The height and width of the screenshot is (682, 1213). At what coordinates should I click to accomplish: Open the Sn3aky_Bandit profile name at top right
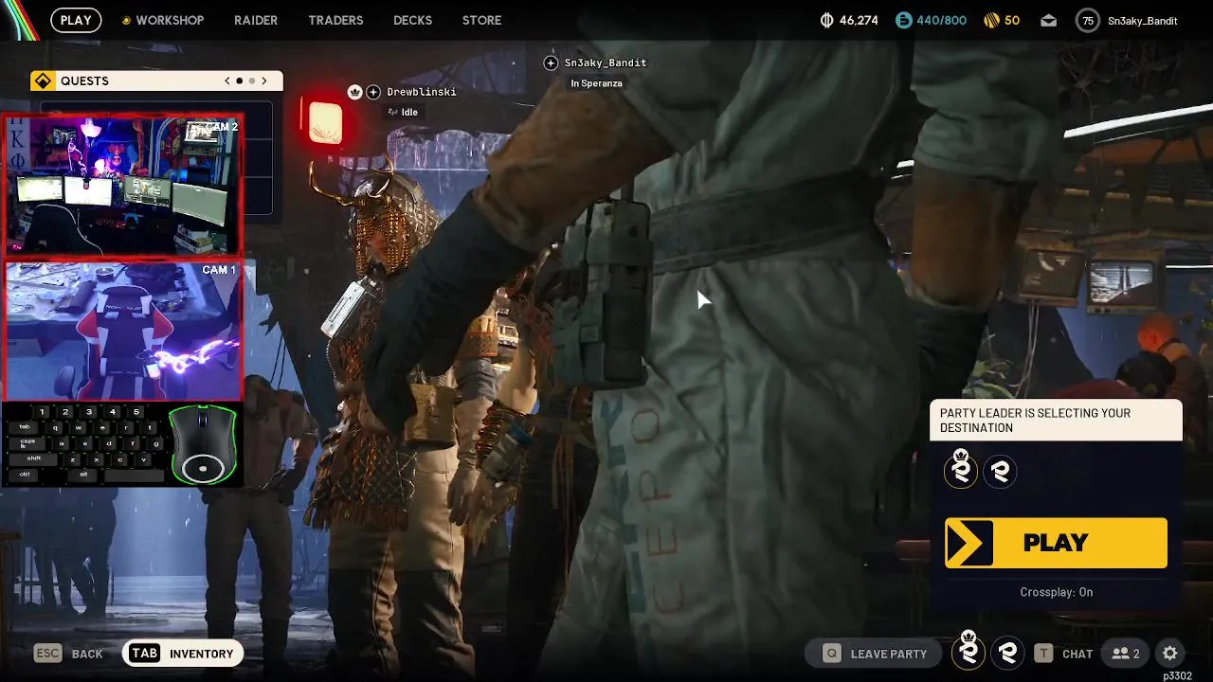tap(1142, 21)
